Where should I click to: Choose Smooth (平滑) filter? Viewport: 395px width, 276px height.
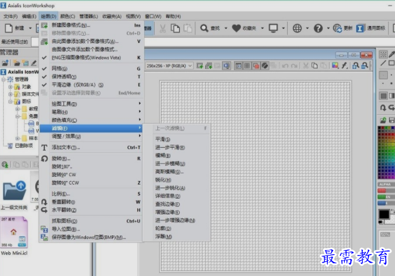pyautogui.click(x=177, y=139)
